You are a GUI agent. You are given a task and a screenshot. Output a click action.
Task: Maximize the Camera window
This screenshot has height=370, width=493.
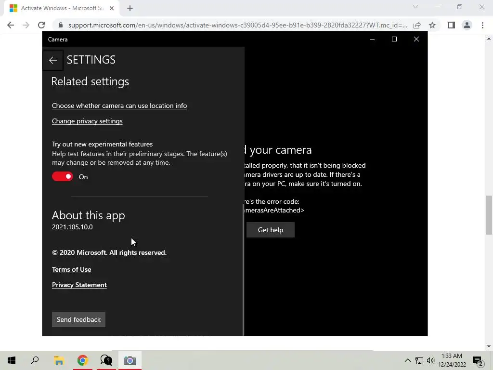coord(394,40)
